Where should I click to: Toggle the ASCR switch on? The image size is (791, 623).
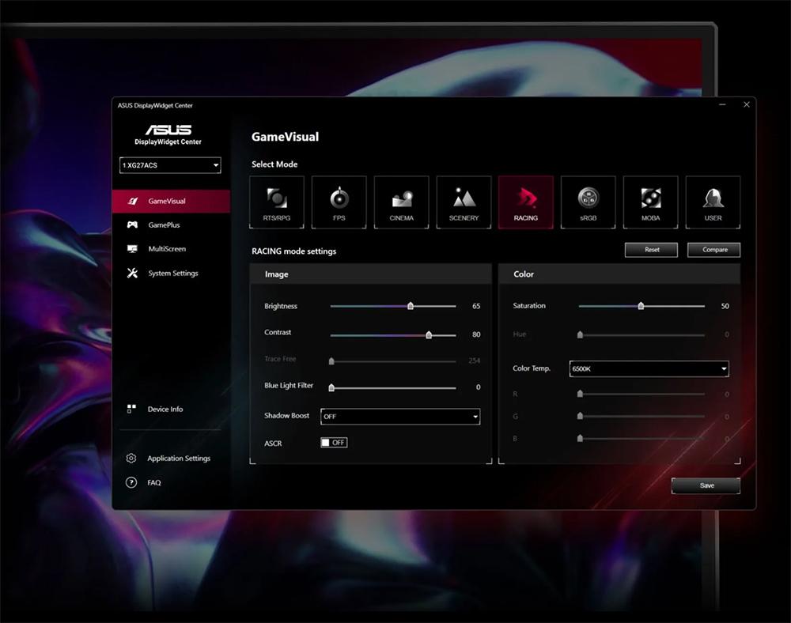click(333, 443)
